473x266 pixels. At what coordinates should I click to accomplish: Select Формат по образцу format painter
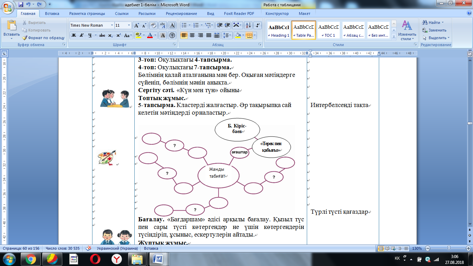tap(44, 38)
